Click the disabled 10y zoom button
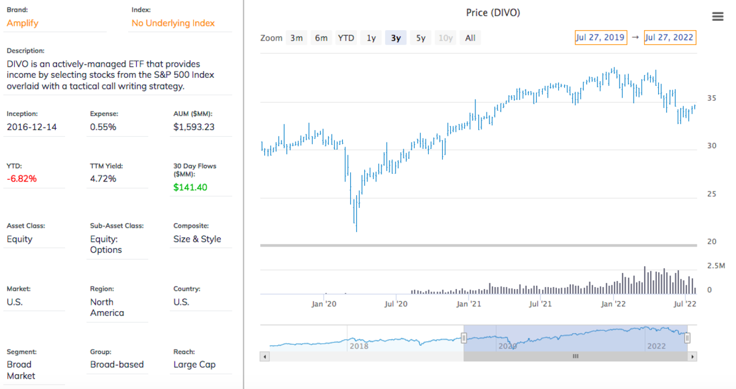The height and width of the screenshot is (389, 736). tap(445, 38)
